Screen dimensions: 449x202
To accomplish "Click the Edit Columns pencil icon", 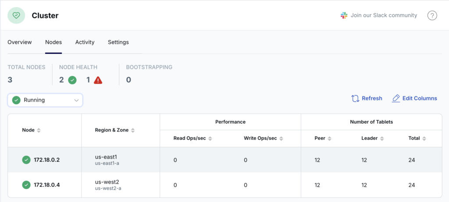I will (x=396, y=98).
